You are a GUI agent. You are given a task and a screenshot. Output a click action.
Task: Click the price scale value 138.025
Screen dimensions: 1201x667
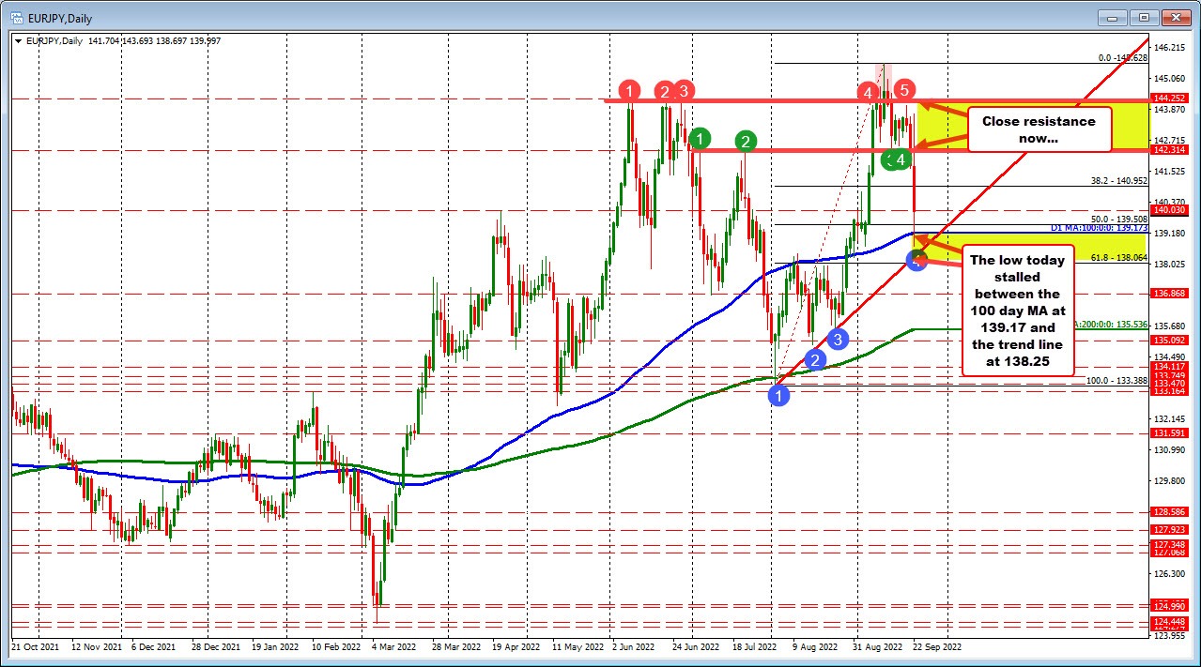click(1170, 264)
